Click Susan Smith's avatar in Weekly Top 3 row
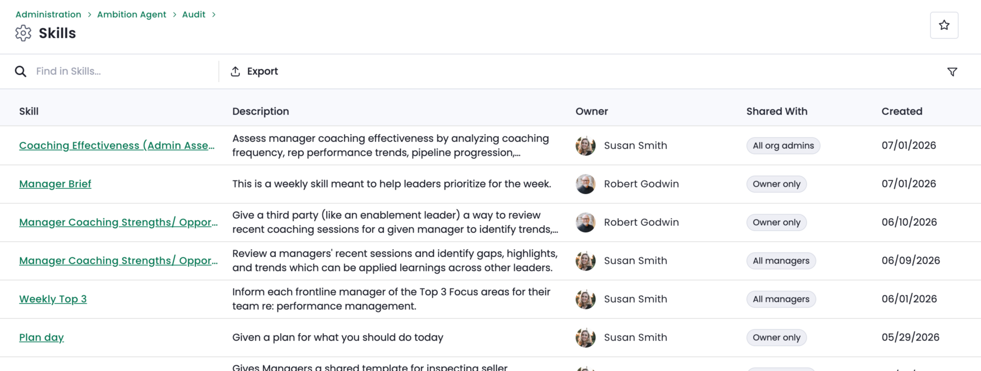Image resolution: width=981 pixels, height=371 pixels. [x=585, y=299]
